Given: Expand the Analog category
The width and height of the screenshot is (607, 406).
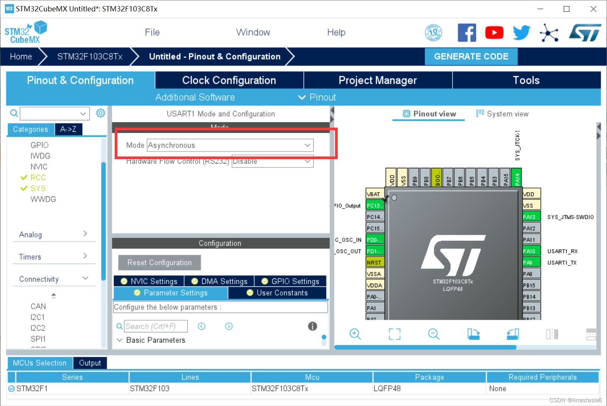Looking at the screenshot, I should coord(54,234).
